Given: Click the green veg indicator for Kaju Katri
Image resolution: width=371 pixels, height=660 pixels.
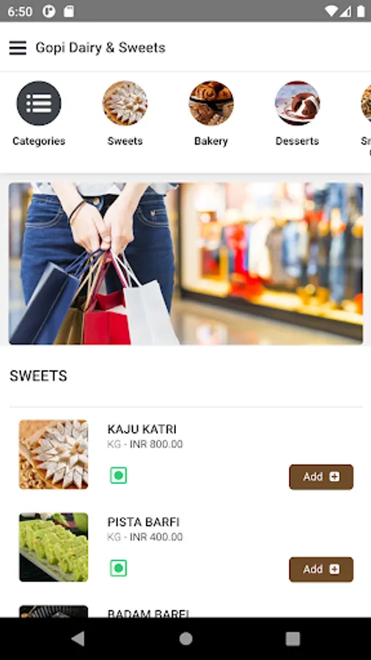Looking at the screenshot, I should 118,475.
